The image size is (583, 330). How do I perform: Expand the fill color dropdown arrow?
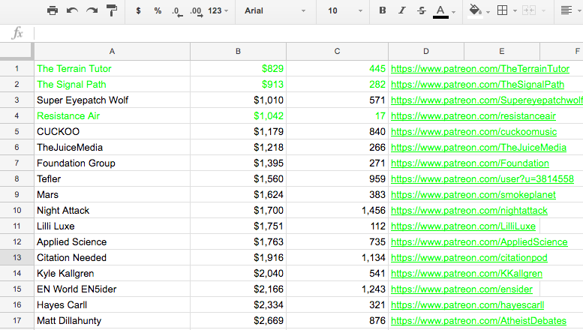(488, 12)
